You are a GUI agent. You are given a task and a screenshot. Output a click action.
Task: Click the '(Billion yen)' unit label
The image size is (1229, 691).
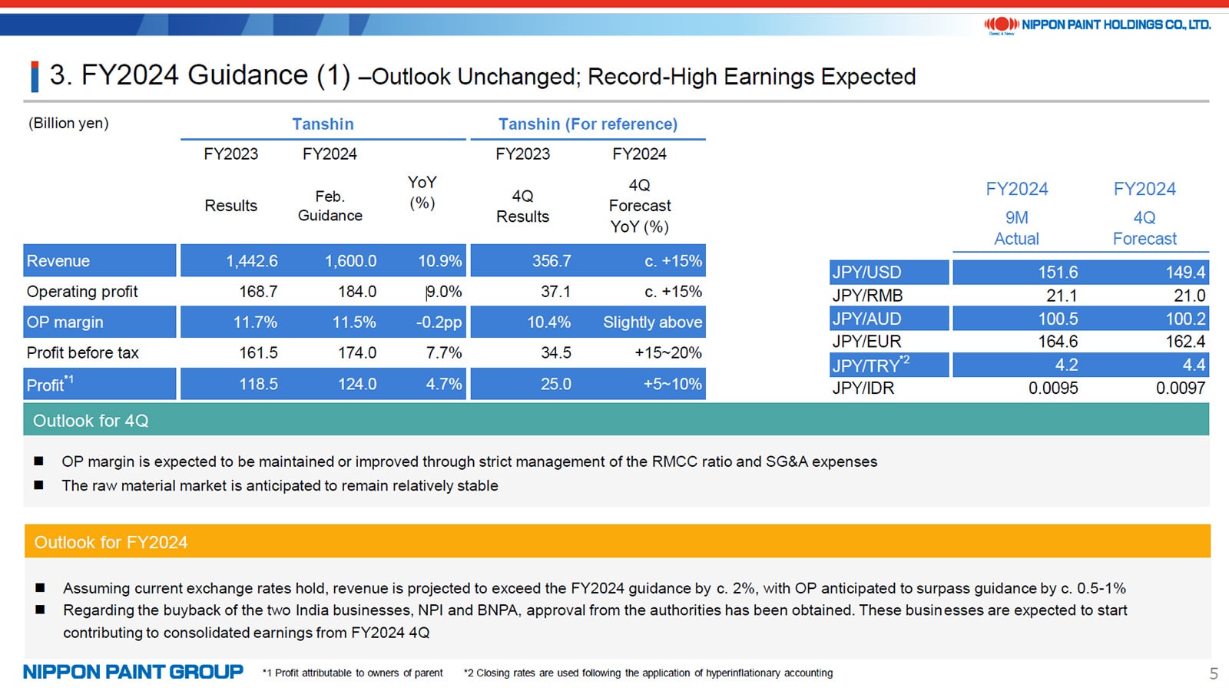click(x=68, y=123)
